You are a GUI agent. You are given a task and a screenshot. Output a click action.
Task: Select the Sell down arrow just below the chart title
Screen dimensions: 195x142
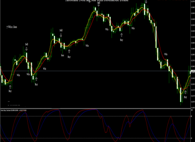(x=99, y=5)
